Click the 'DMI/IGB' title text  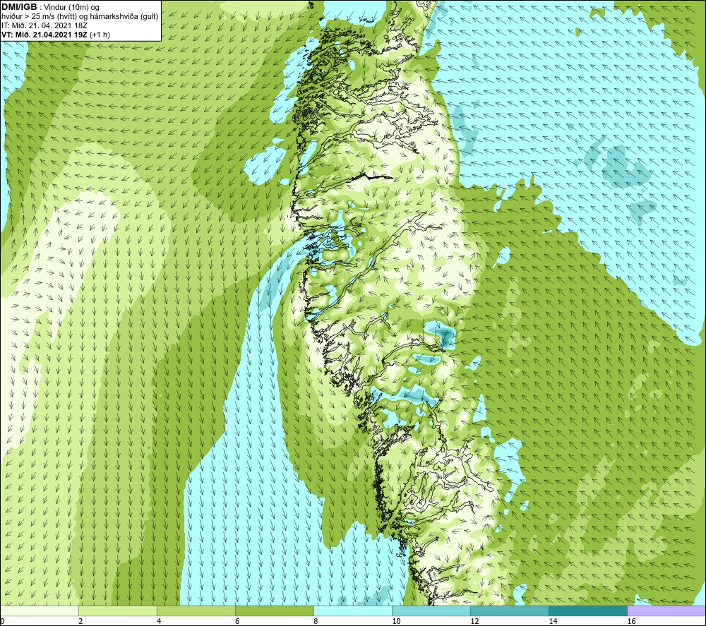click(x=19, y=7)
